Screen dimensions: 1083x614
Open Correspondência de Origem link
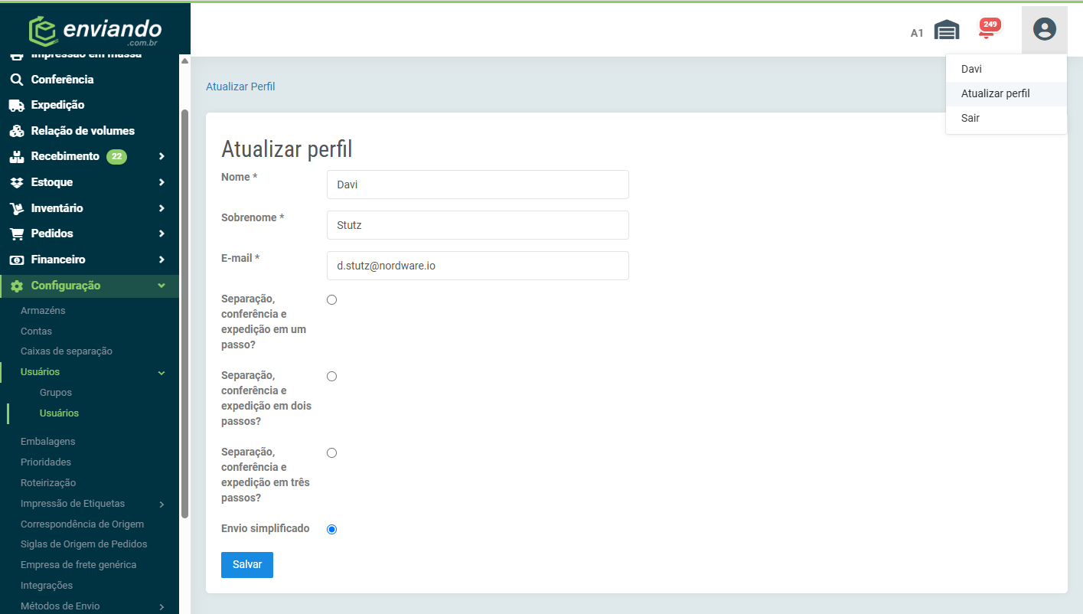[82, 524]
